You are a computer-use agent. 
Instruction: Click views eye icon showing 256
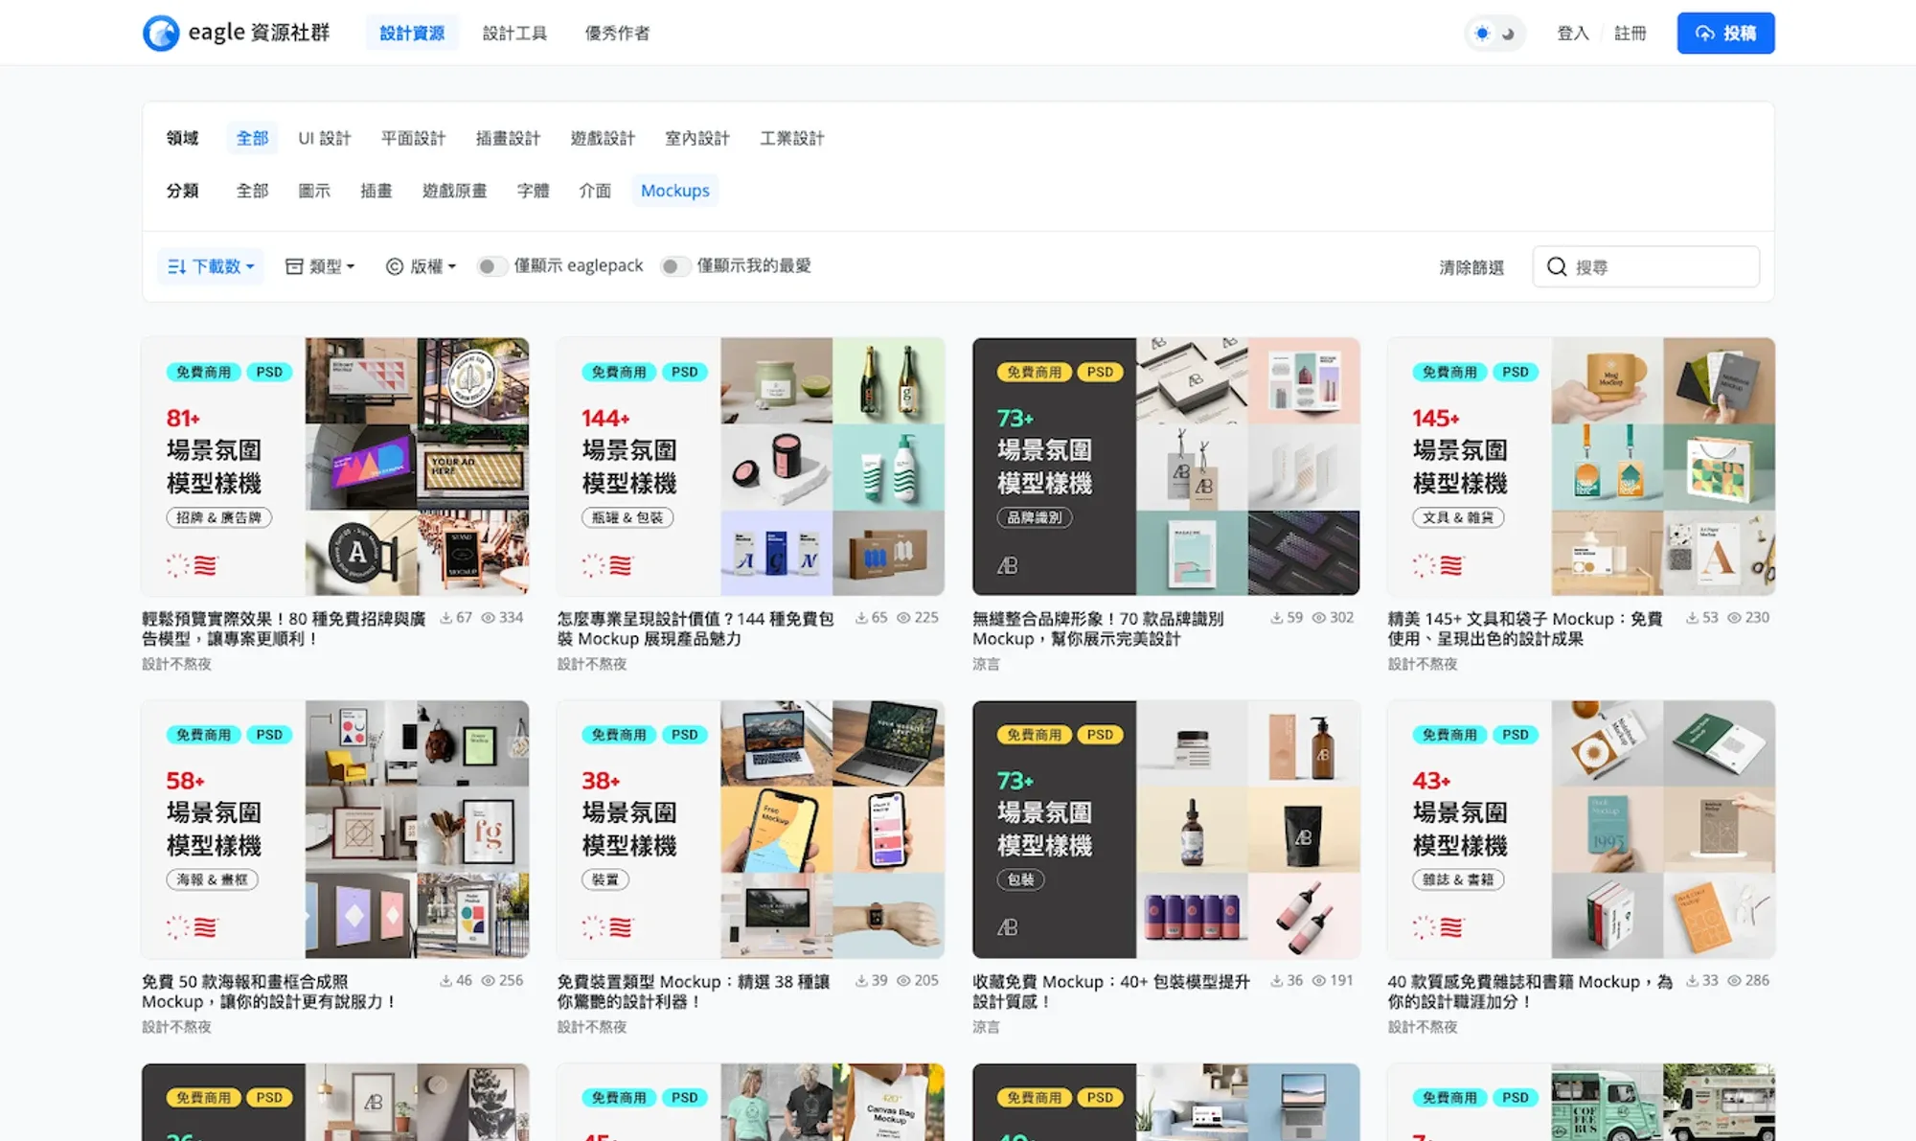(488, 981)
